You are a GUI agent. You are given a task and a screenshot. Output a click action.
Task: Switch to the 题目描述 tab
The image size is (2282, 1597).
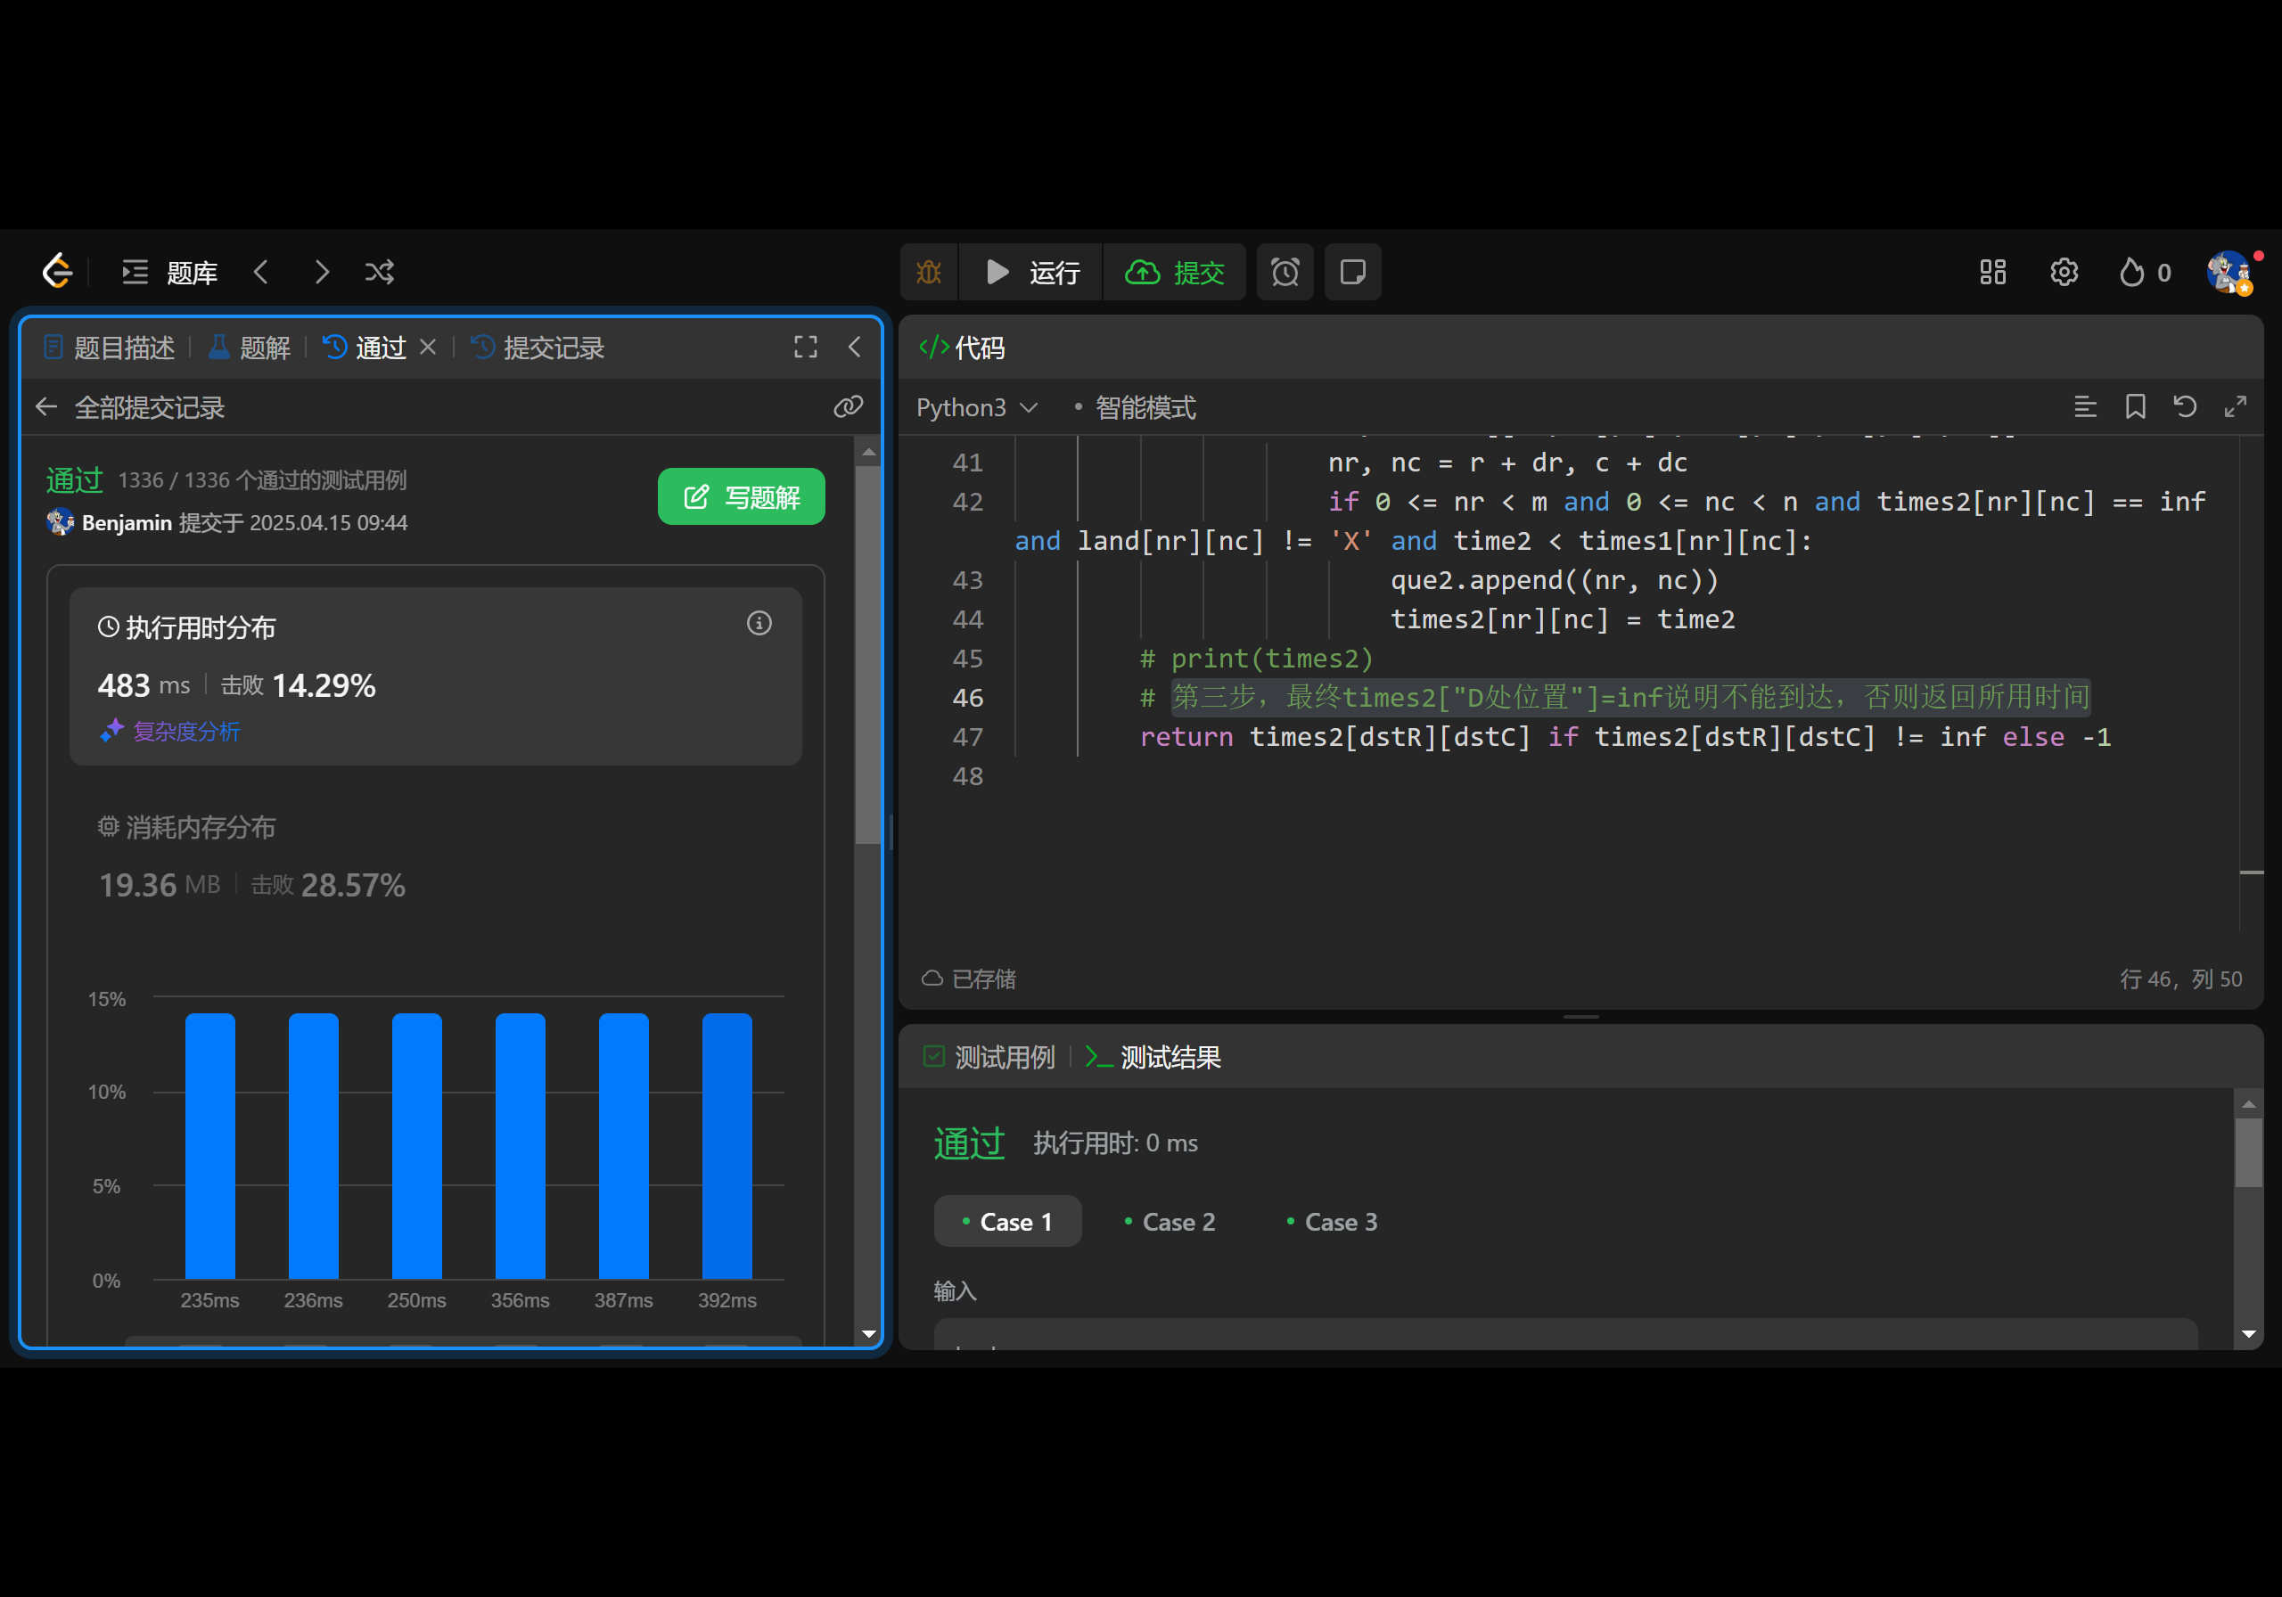click(x=111, y=348)
